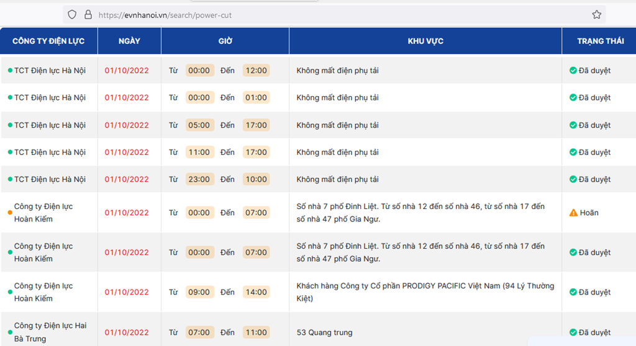The height and width of the screenshot is (346, 636).
Task: Click the CÔNG TY ĐIỆN LỰC column header
Action: pos(48,41)
